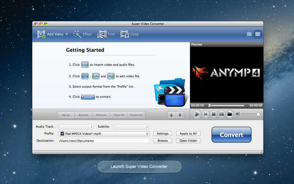
Task: Expand the Add Video dropdown arrow
Action: click(67, 34)
